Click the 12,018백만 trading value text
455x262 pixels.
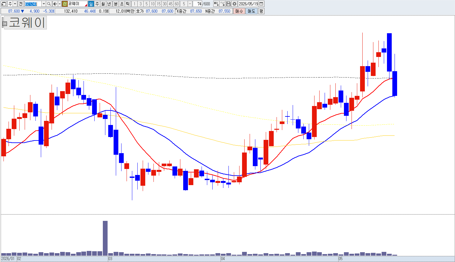click(125, 11)
